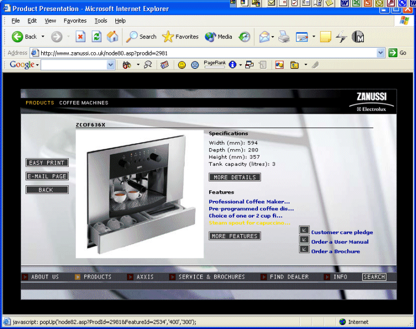
Task: Open the Mail button dropdown arrow
Action: [273, 37]
